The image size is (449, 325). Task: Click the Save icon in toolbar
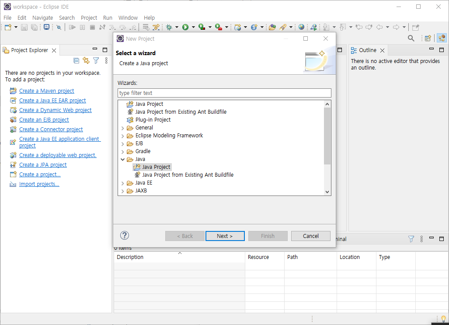(x=24, y=27)
